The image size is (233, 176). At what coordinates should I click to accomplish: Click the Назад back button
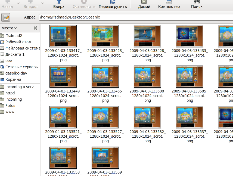7,4
